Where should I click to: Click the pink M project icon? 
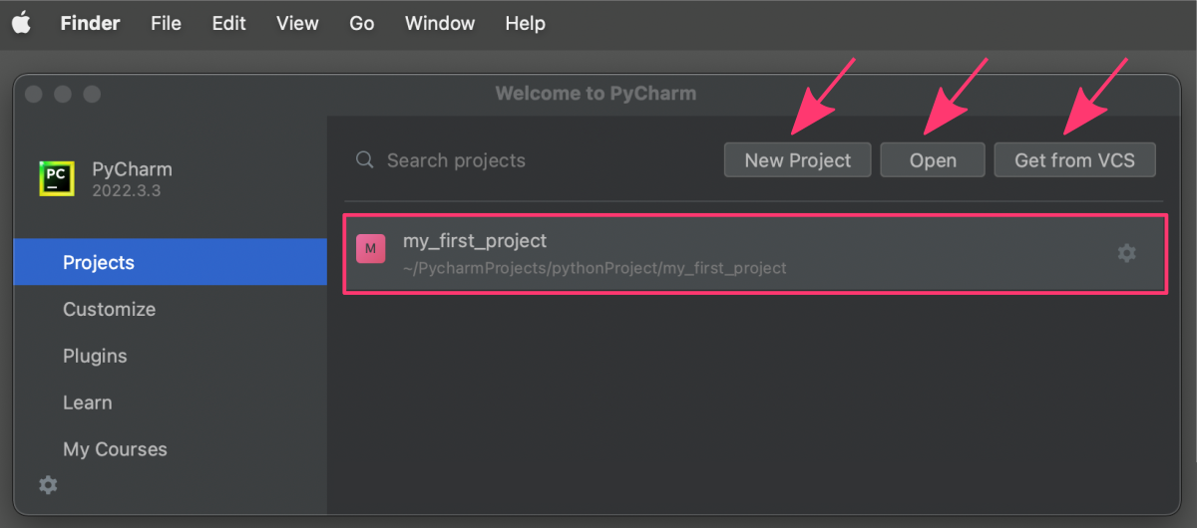pos(371,249)
